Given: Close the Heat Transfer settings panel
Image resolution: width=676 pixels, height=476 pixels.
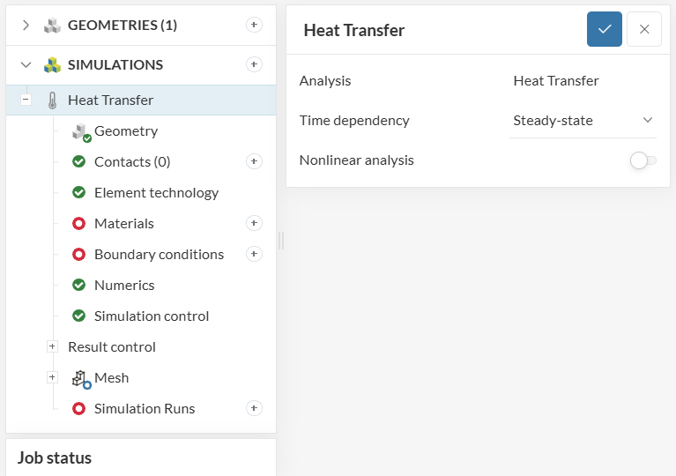Looking at the screenshot, I should coord(644,29).
